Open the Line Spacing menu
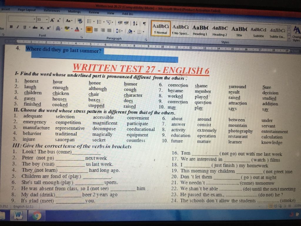The height and width of the screenshot is (226, 301). pyautogui.click(x=119, y=31)
